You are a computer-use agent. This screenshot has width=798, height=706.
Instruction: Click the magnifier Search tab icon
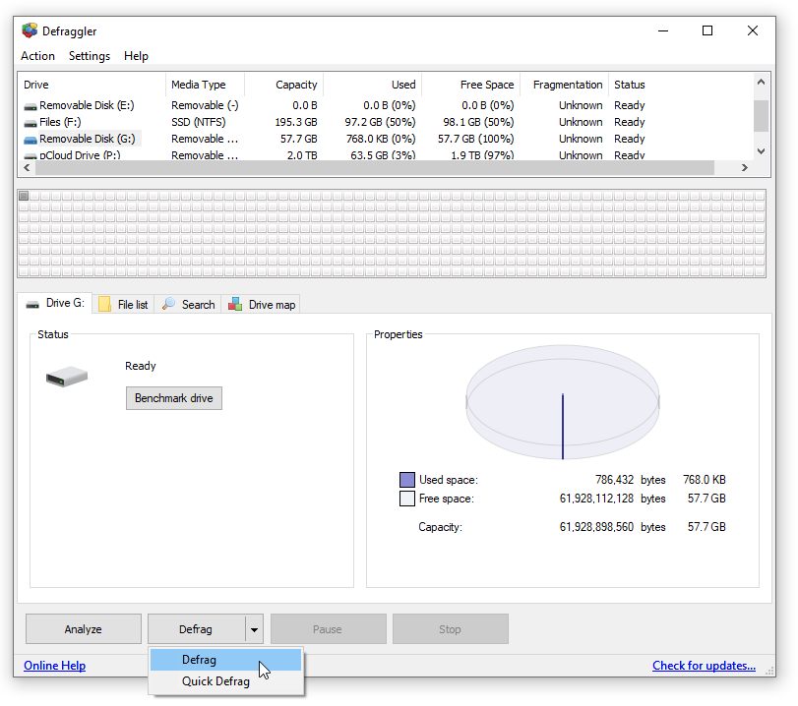click(168, 304)
